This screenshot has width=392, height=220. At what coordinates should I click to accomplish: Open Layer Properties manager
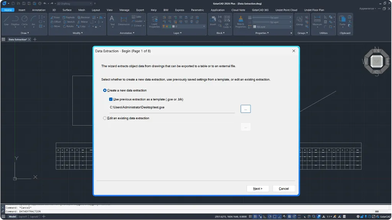pyautogui.click(x=155, y=22)
